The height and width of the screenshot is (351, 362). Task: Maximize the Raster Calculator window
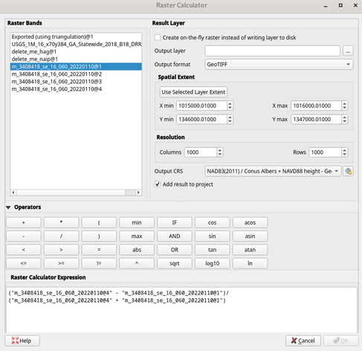point(340,5)
